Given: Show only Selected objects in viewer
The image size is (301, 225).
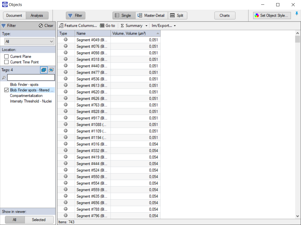Looking at the screenshot, I should pyautogui.click(x=39, y=220).
